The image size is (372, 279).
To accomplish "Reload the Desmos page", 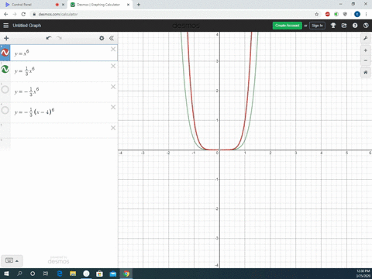I will click(23, 14).
